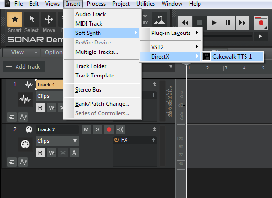Click the Cakewalk TTS-1 synth icon

(x=207, y=57)
